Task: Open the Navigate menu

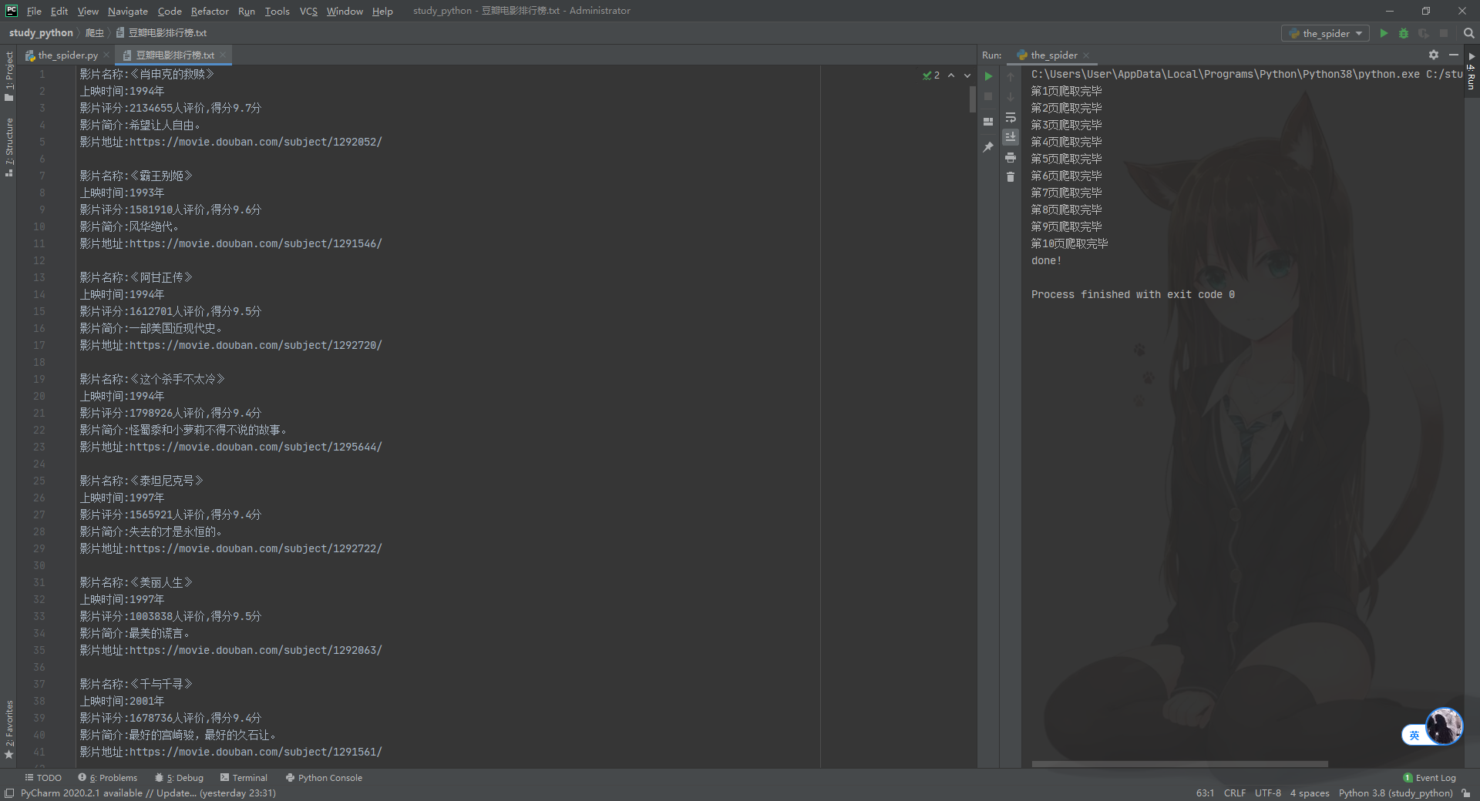Action: click(x=128, y=11)
